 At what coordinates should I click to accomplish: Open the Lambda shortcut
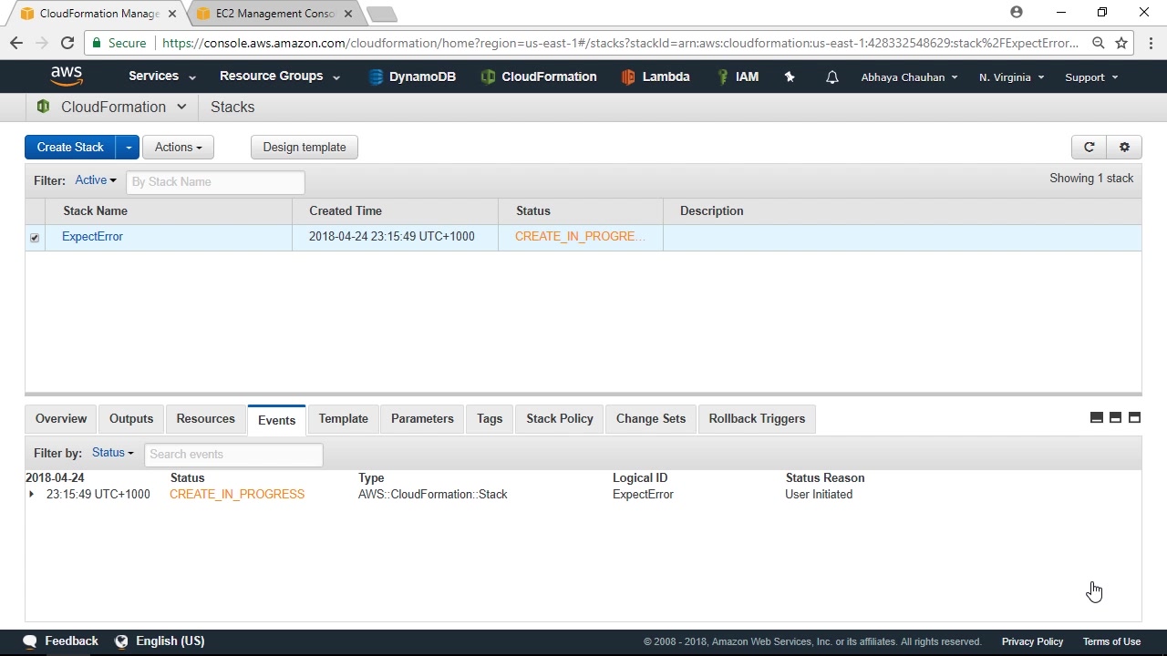click(x=655, y=77)
